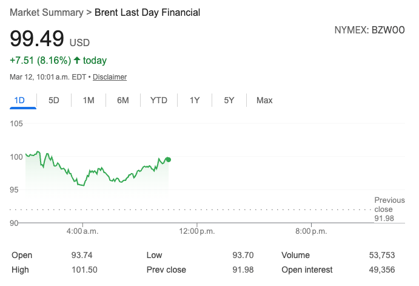Click the Market Summary breadcrumb
Viewport: 419px width, 286px height.
point(46,12)
